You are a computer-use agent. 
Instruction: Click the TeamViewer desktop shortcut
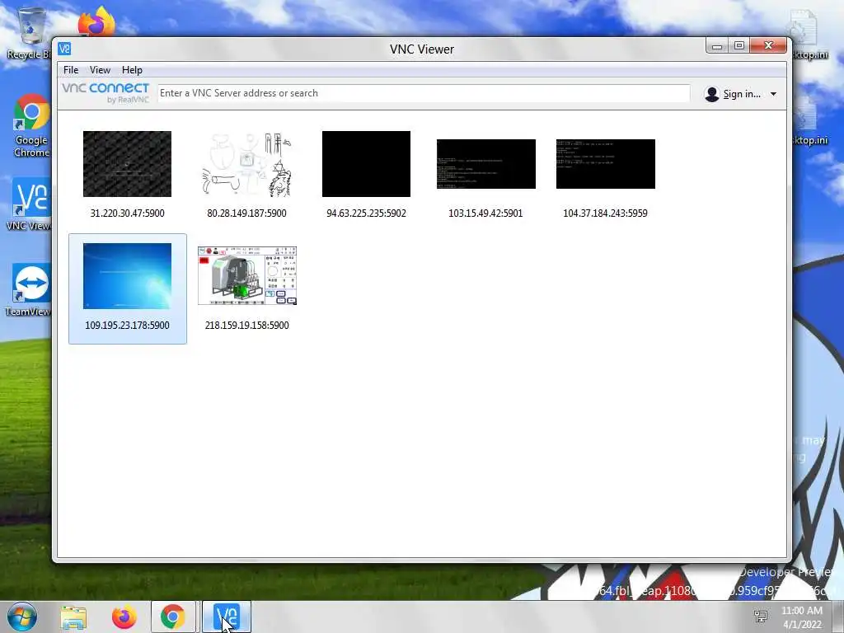point(30,289)
